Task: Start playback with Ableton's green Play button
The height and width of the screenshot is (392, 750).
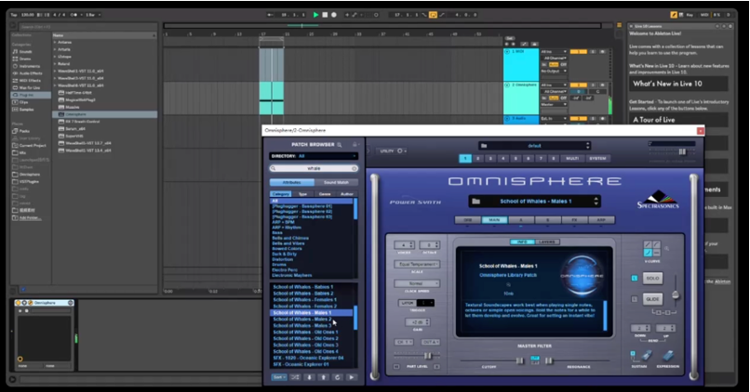Action: click(315, 15)
